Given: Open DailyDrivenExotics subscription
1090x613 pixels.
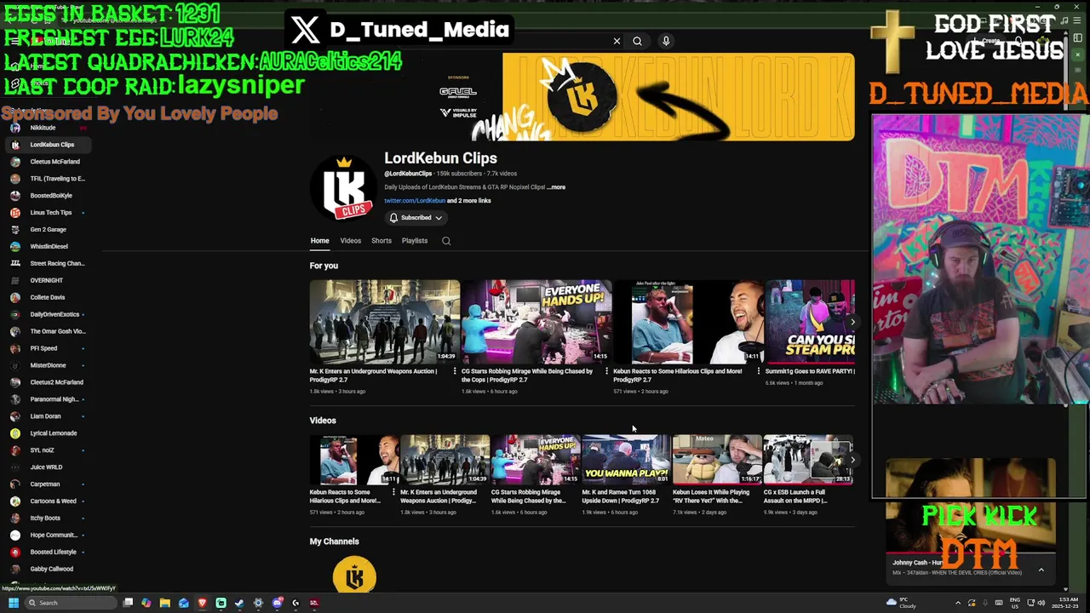Looking at the screenshot, I should [49, 314].
